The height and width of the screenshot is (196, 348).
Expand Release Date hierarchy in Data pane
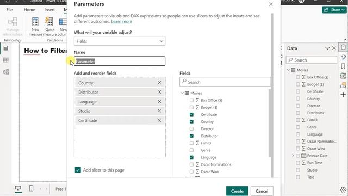[293, 156]
